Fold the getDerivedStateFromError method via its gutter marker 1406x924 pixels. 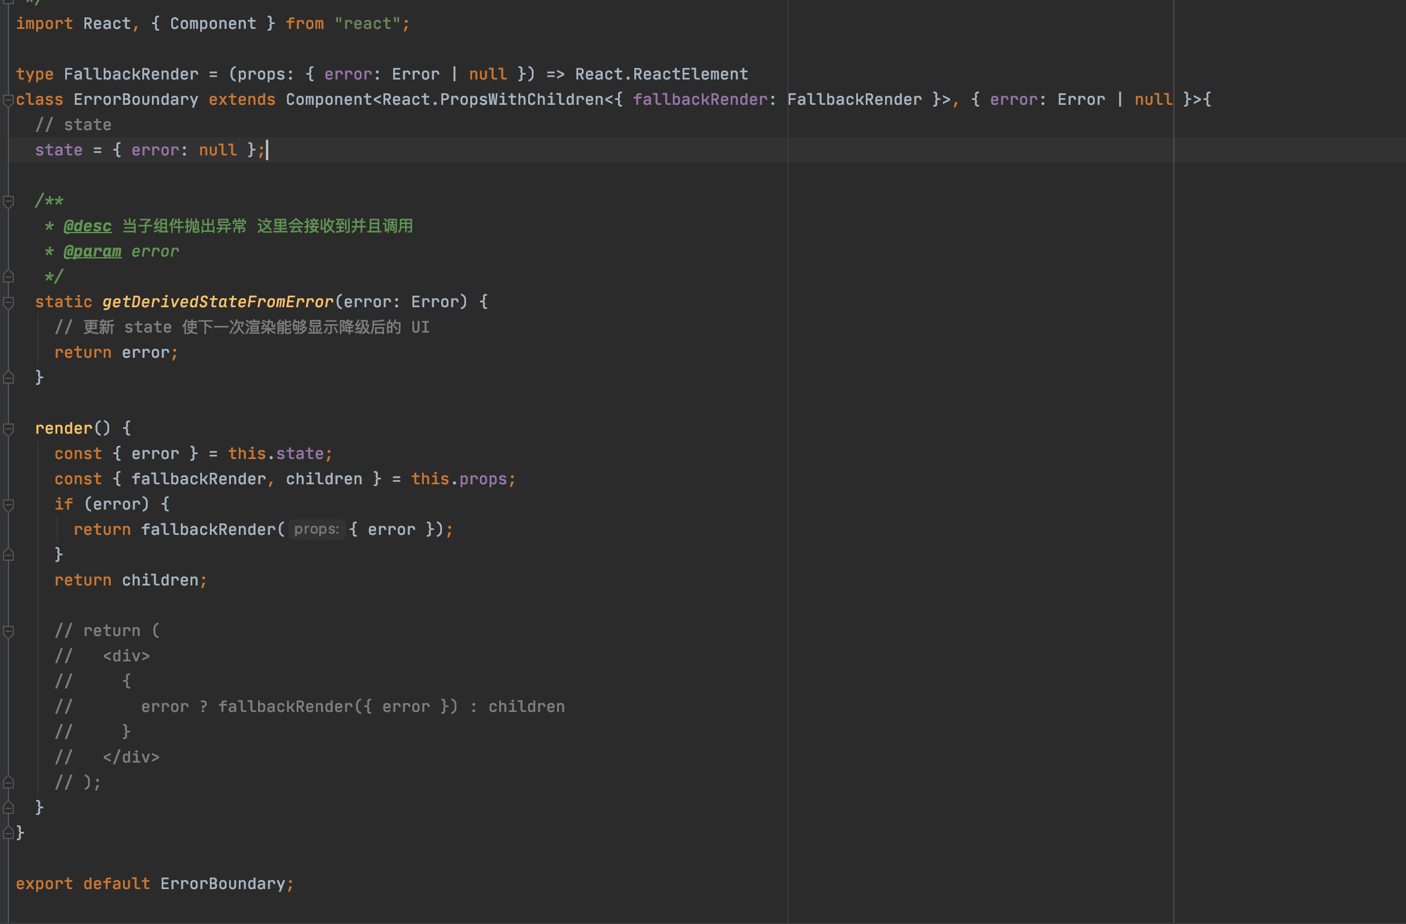coord(8,302)
